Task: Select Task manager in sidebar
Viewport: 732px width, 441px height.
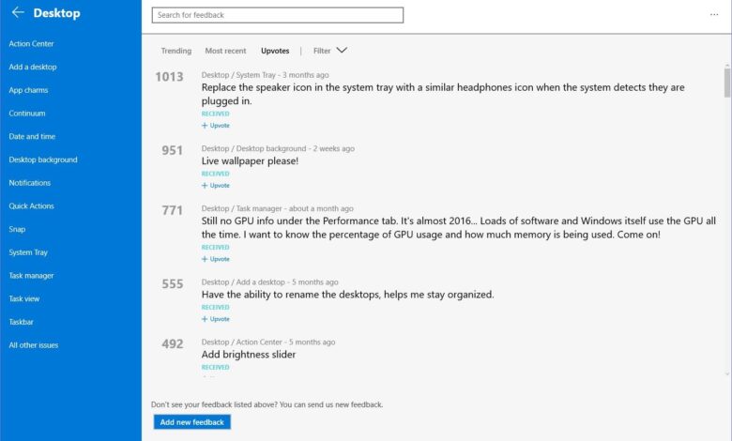Action: tap(31, 275)
